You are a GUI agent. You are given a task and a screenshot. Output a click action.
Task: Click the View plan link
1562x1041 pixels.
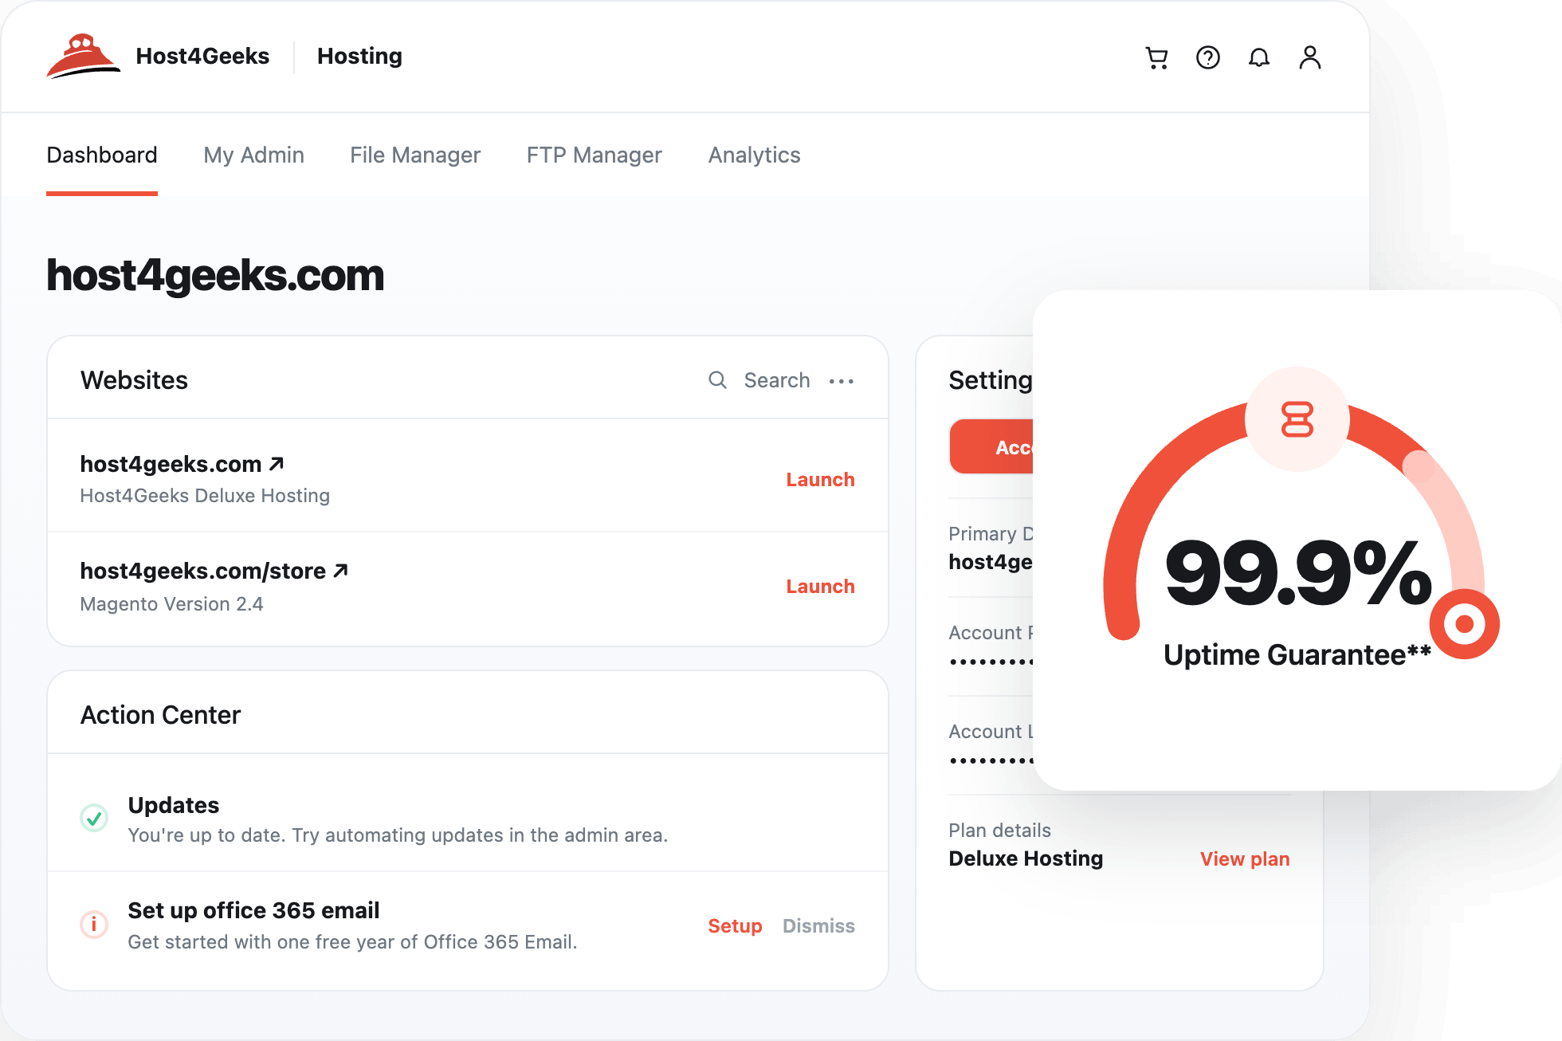point(1245,859)
